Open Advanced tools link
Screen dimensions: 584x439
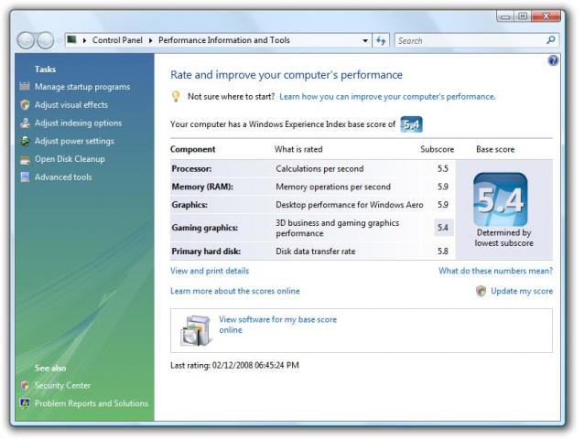pos(63,177)
